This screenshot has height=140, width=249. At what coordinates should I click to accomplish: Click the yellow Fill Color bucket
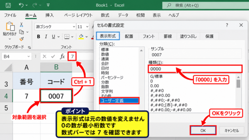[81, 37]
